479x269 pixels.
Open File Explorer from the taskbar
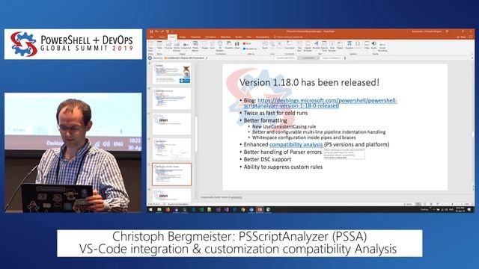coord(159,209)
